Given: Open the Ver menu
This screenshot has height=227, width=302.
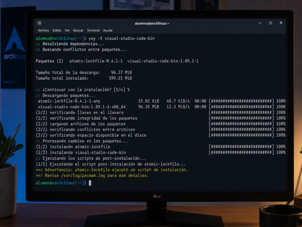Looking at the screenshot, I should point(67,30).
